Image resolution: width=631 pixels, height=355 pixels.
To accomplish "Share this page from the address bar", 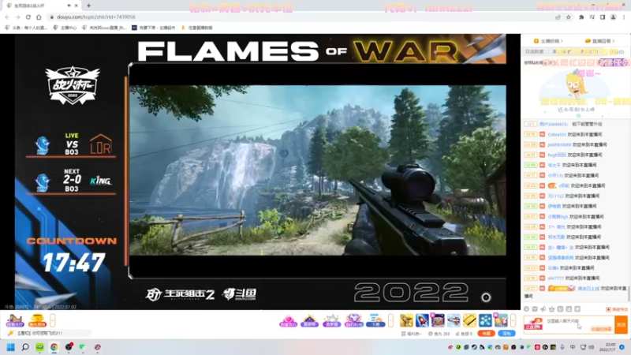I will [558, 17].
